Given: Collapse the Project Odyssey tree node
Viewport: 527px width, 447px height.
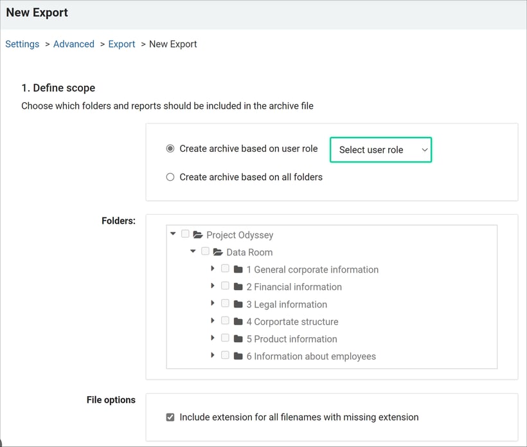Looking at the screenshot, I should [173, 234].
